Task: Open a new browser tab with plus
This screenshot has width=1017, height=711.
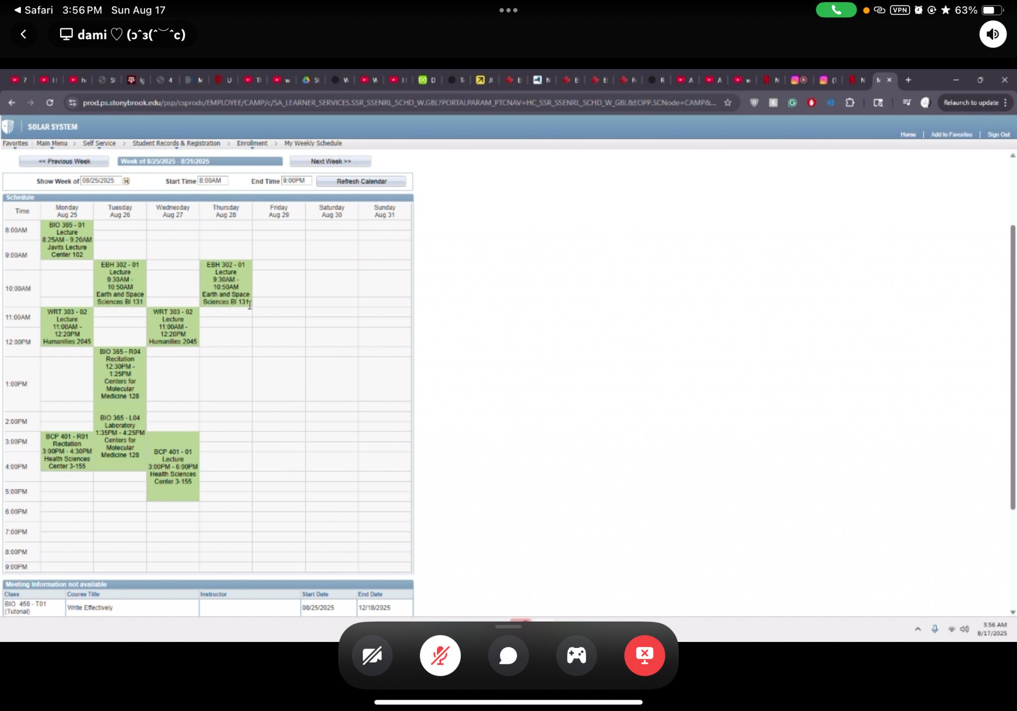Action: coord(908,80)
